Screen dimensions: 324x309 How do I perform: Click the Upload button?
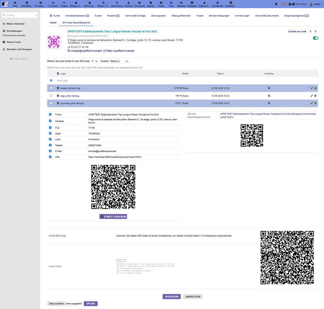tap(90, 304)
